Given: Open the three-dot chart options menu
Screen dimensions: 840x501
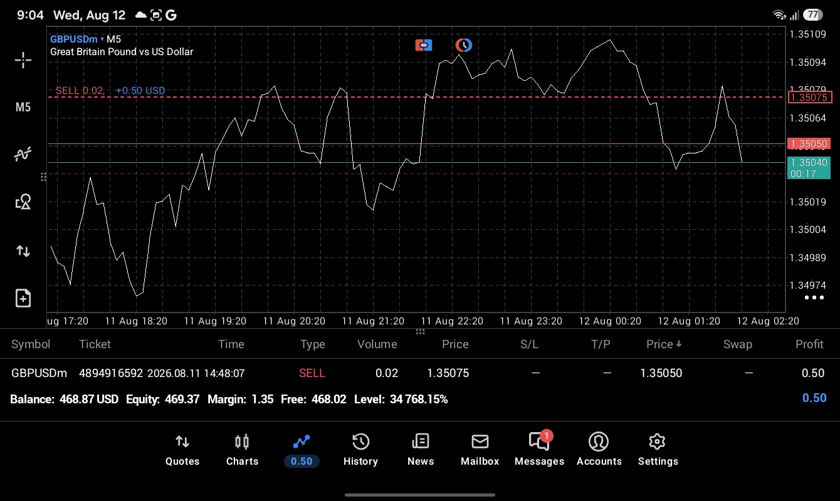Looking at the screenshot, I should point(814,297).
